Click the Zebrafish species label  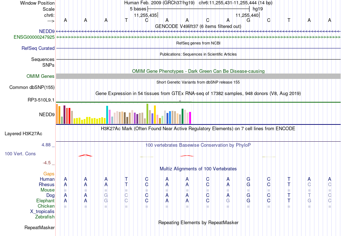(45, 217)
